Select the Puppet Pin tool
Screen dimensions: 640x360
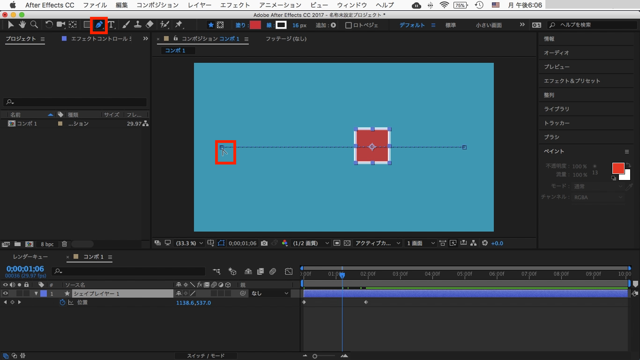pos(179,25)
